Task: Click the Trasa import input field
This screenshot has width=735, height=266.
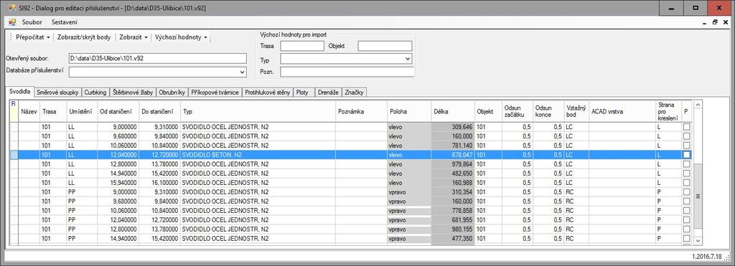Action: (x=302, y=46)
